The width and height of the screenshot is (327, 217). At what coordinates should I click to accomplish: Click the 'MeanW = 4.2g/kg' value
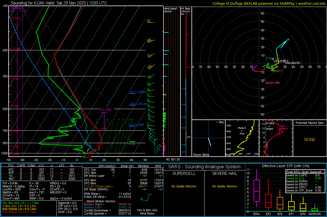(13, 186)
